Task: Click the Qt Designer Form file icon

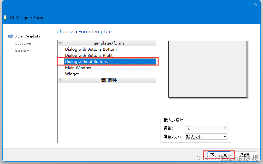Action: (5, 17)
